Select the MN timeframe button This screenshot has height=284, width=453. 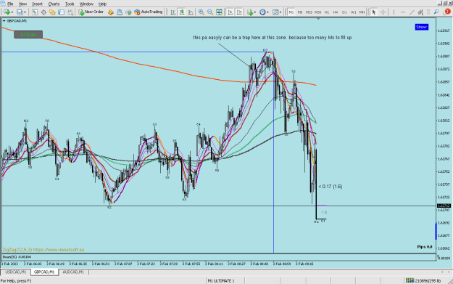tap(362, 12)
